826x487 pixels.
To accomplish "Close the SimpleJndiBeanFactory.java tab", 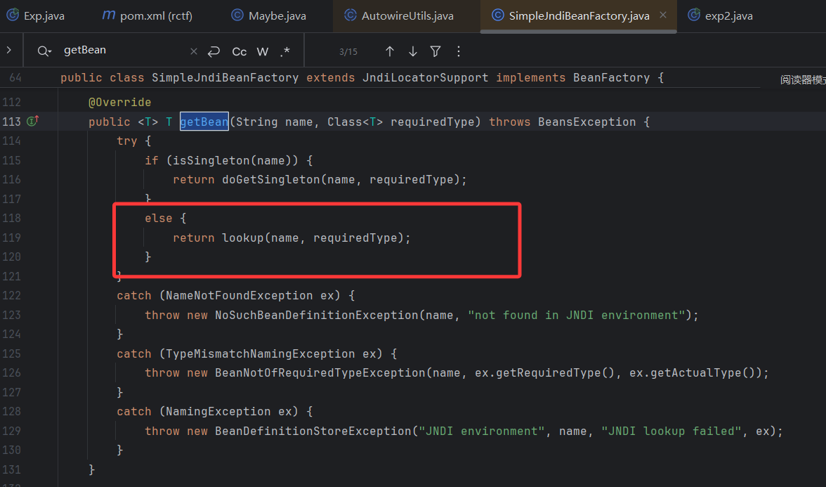I will pos(662,15).
